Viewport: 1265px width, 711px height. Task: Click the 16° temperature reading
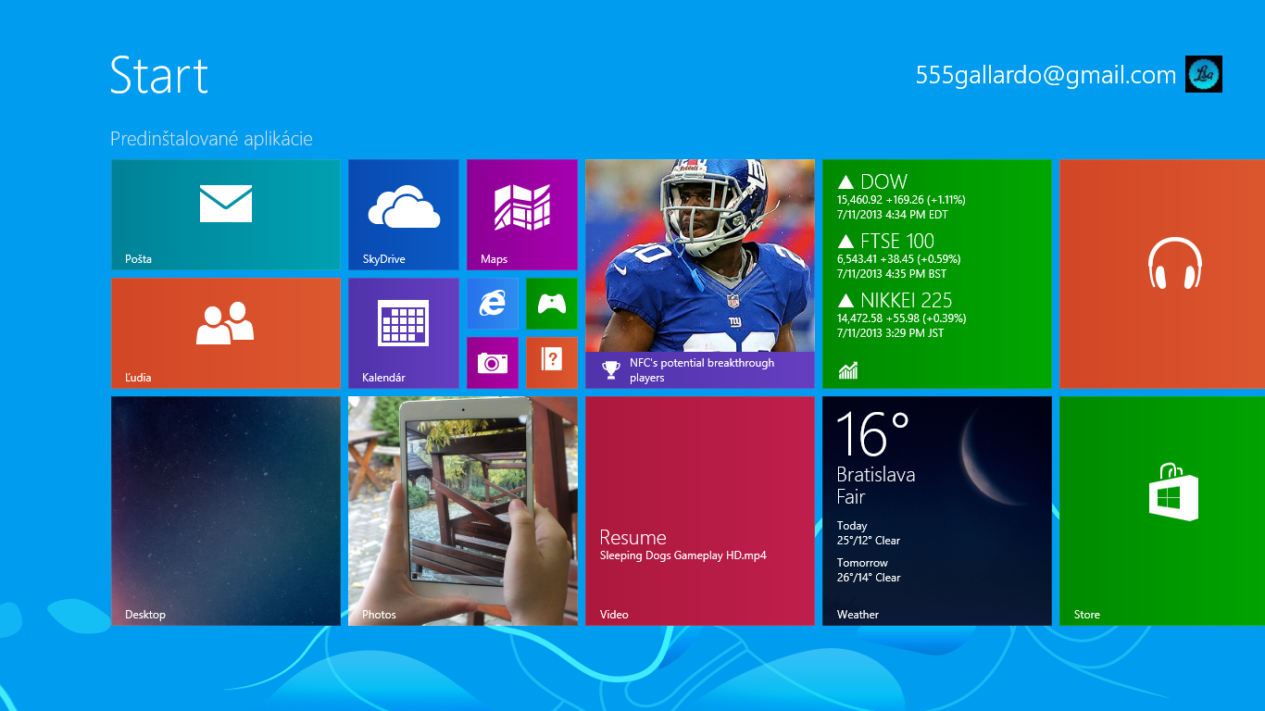(872, 433)
